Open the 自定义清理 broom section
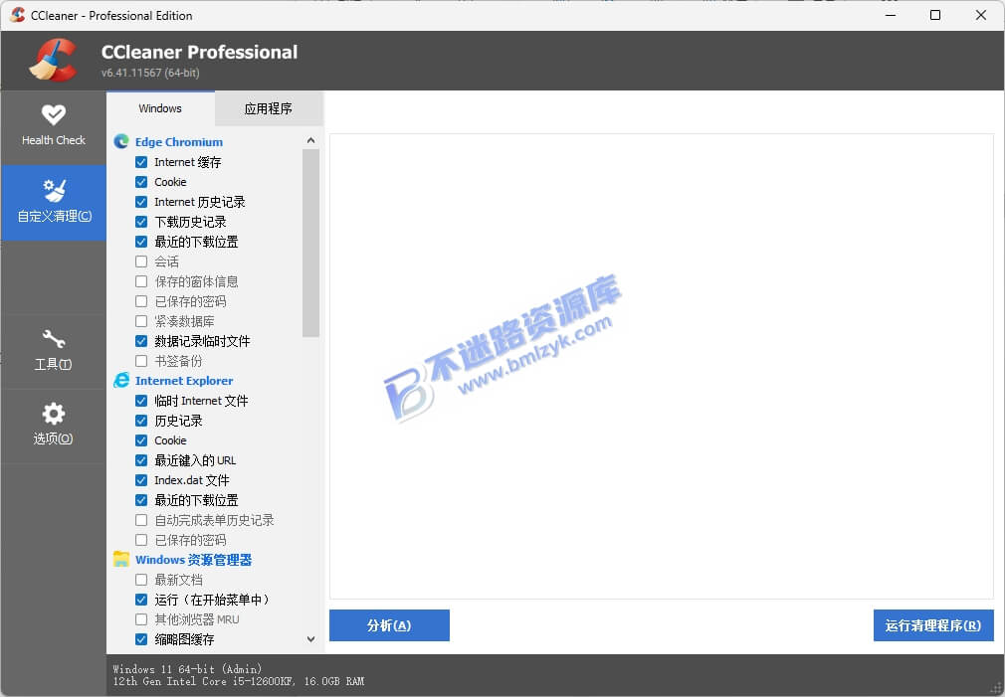This screenshot has width=1005, height=697. tap(53, 203)
